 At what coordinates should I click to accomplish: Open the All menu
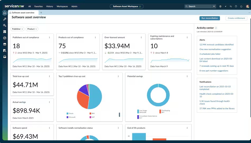coord(29,6)
